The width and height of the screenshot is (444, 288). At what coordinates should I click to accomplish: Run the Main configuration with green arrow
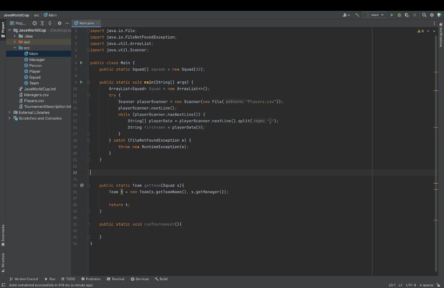coord(392,14)
